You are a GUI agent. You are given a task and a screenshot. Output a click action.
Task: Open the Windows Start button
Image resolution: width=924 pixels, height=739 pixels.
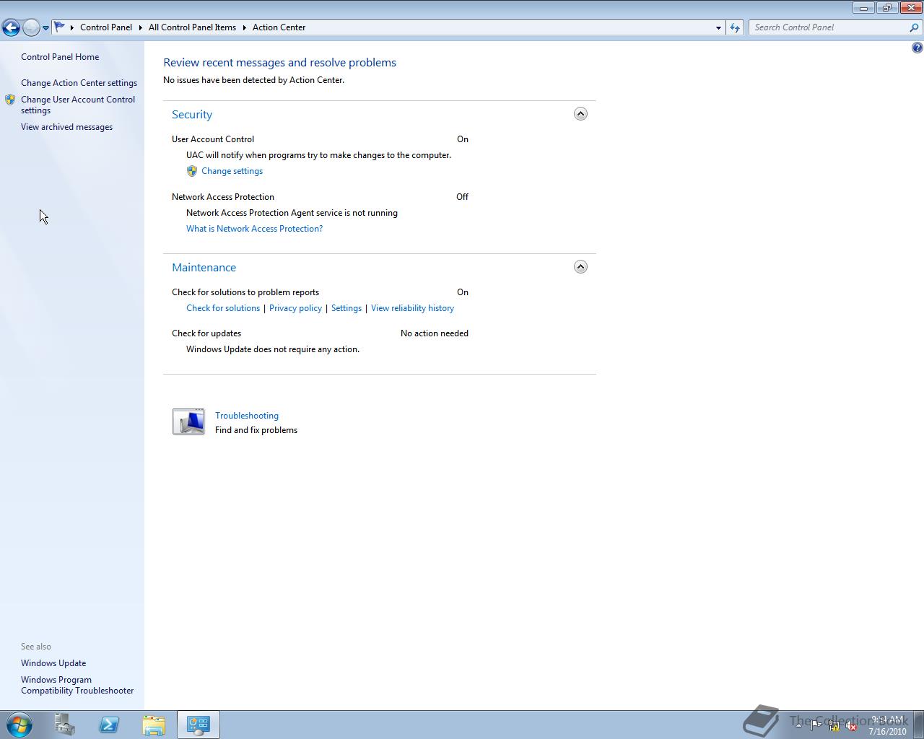click(x=19, y=725)
